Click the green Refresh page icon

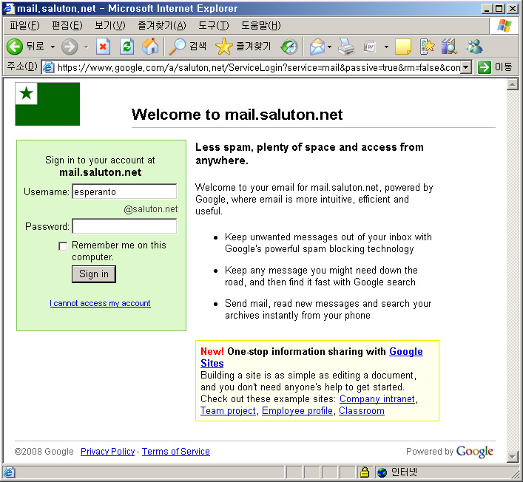click(126, 47)
